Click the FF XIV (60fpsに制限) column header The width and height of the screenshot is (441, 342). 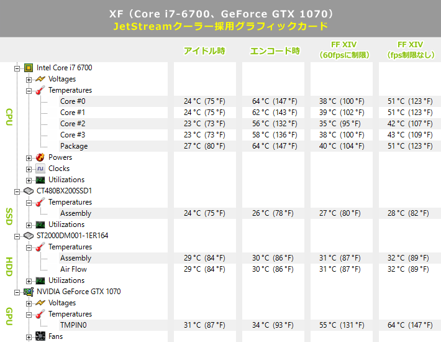pos(344,50)
